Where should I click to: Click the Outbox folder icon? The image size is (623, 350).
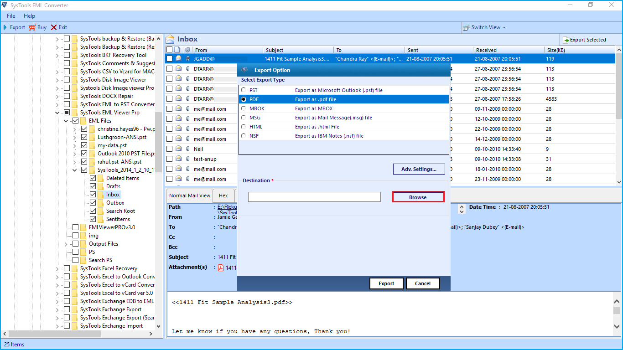100,203
